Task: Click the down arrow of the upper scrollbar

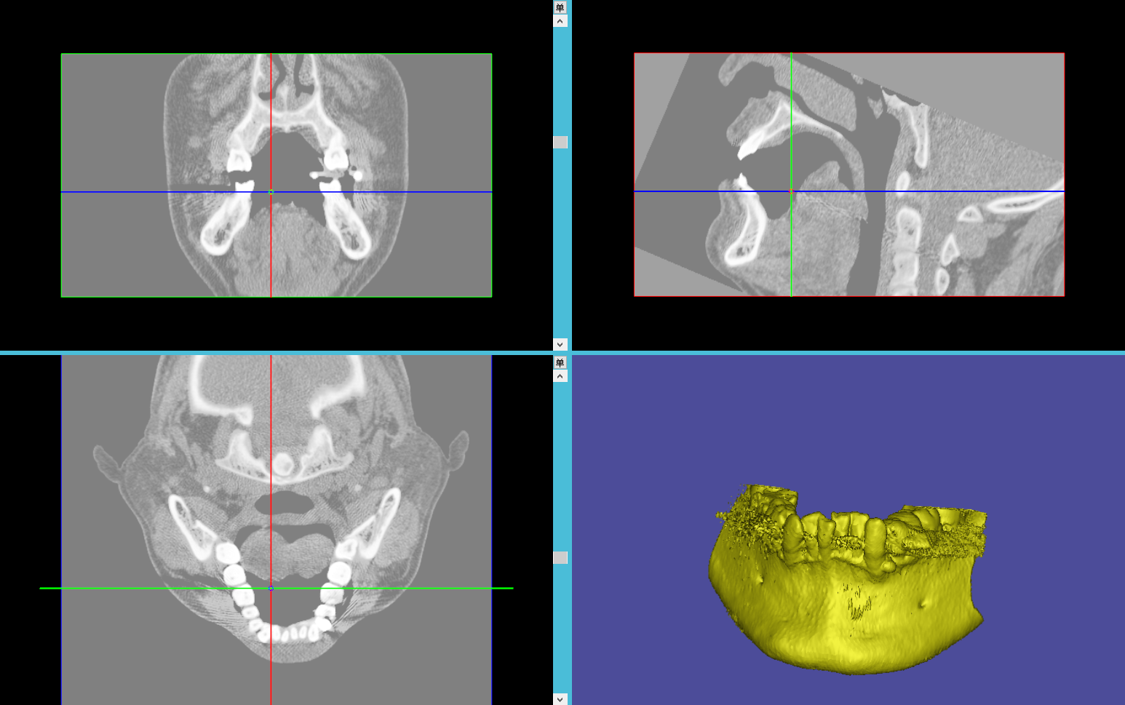Action: coord(560,344)
